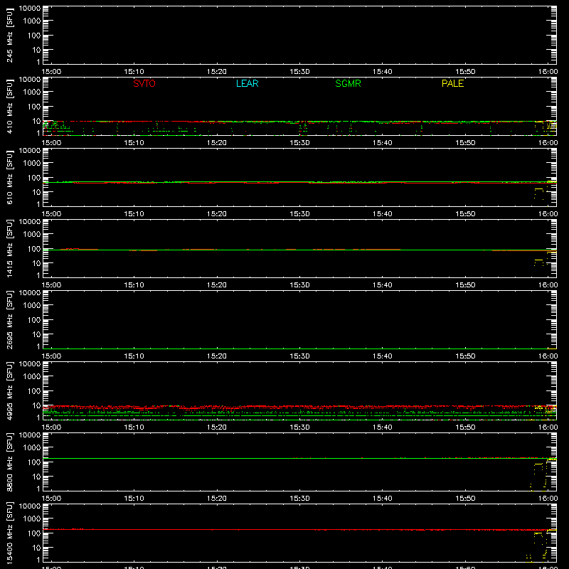Click the 15:40 label under the 2695 MHz panel
569x569 pixels.
pyautogui.click(x=383, y=356)
